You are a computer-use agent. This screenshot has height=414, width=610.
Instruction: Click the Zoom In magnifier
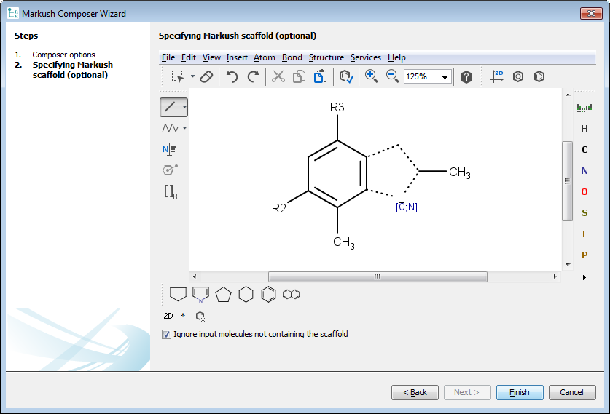pos(371,76)
